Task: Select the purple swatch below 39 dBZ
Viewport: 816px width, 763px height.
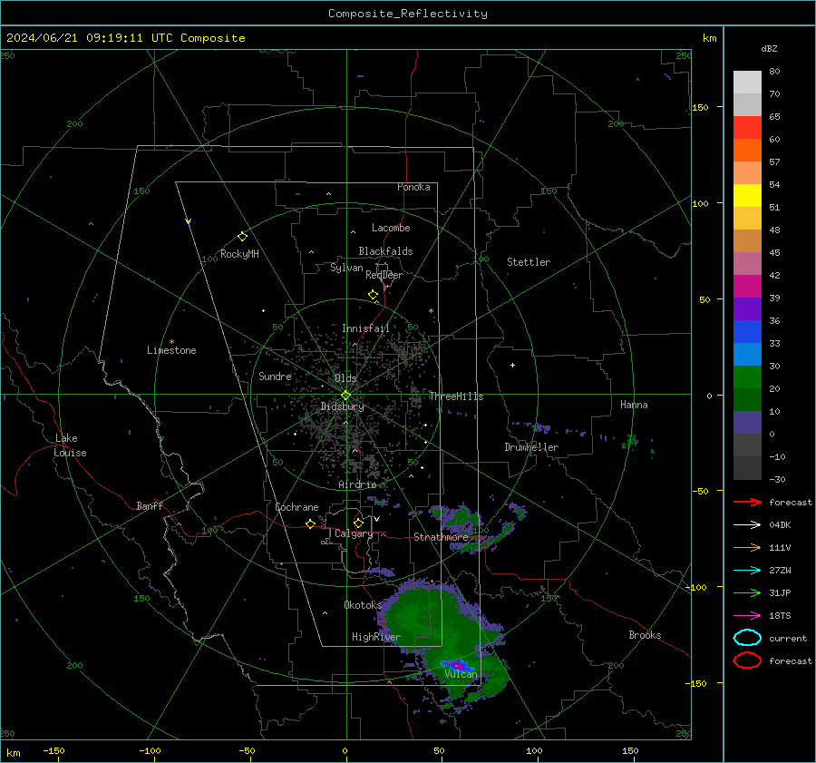Action: click(x=747, y=308)
